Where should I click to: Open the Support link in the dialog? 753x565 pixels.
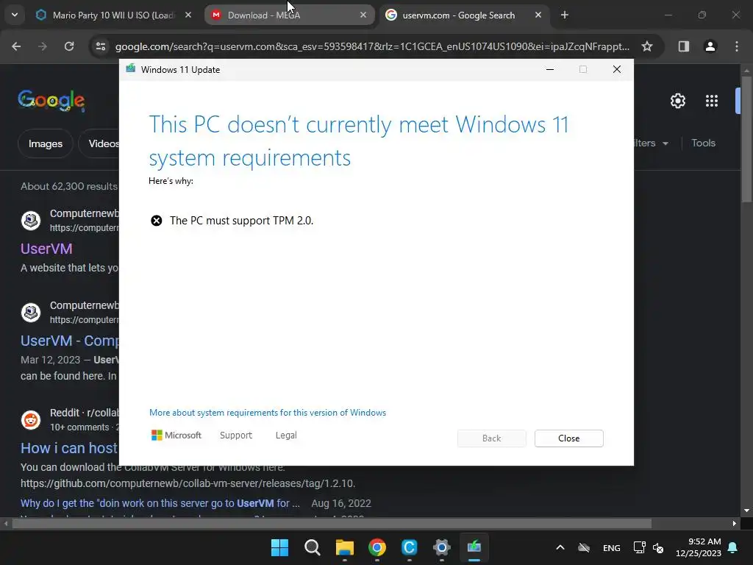coord(236,436)
